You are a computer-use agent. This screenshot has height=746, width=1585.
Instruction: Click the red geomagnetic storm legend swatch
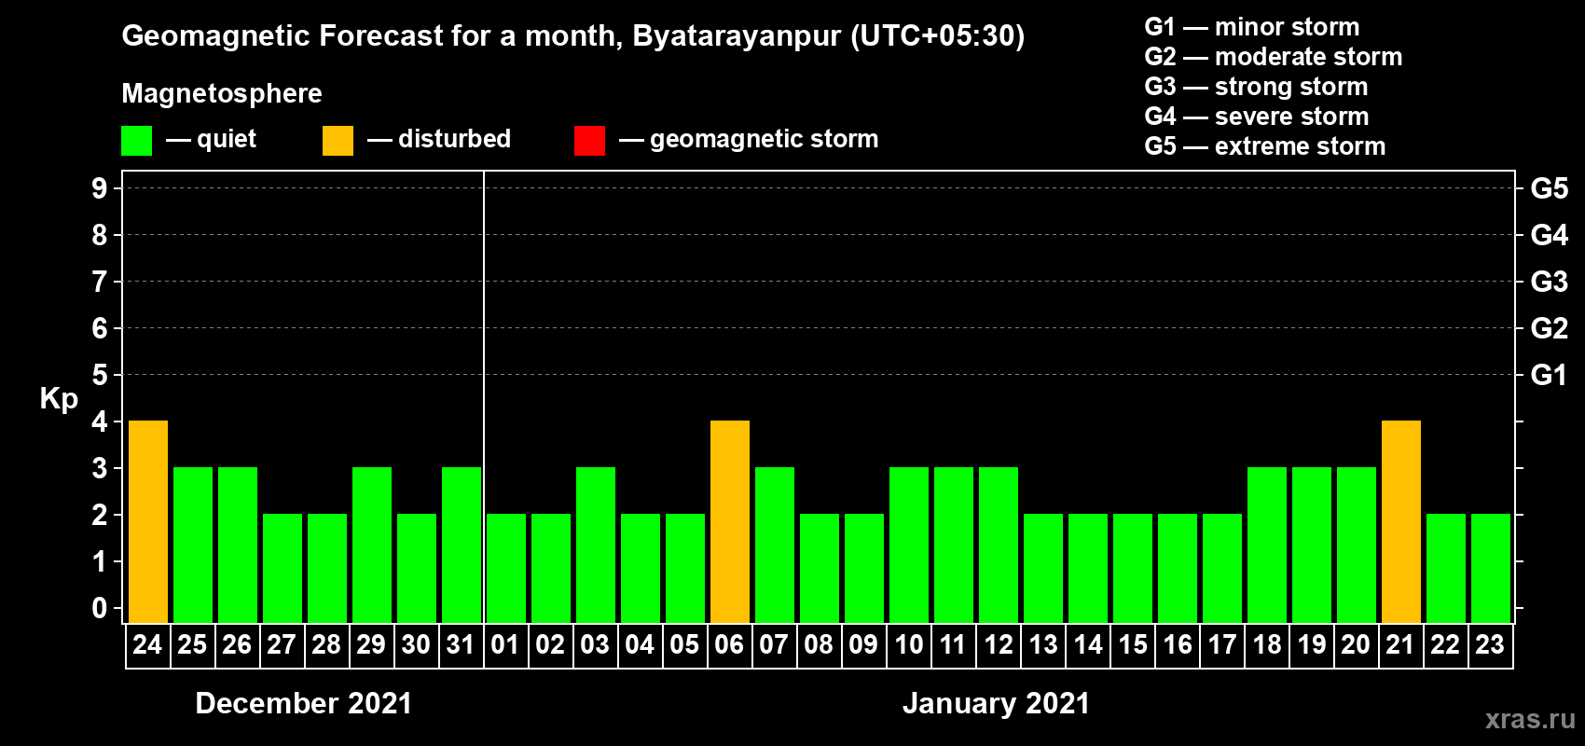coord(590,141)
